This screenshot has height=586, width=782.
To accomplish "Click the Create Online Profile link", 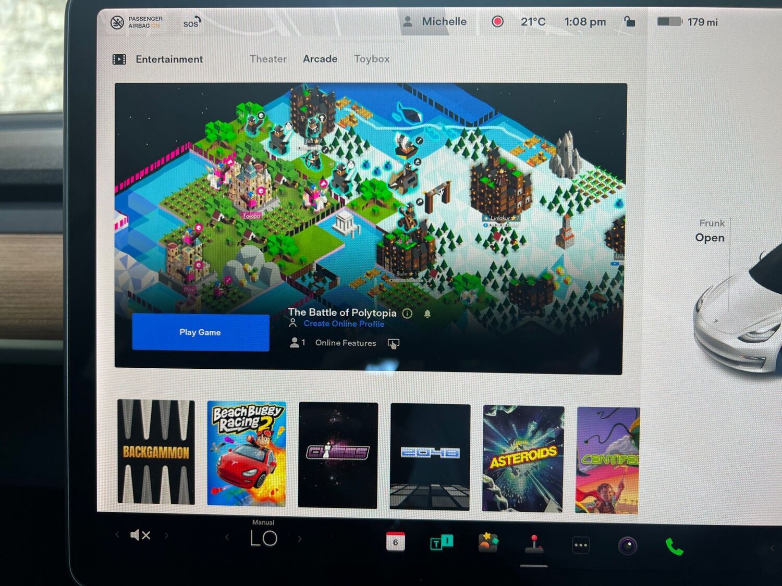I will (344, 323).
